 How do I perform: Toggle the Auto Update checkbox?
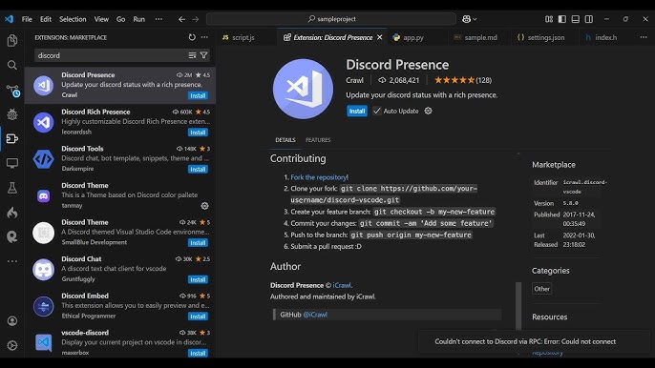pyautogui.click(x=376, y=111)
